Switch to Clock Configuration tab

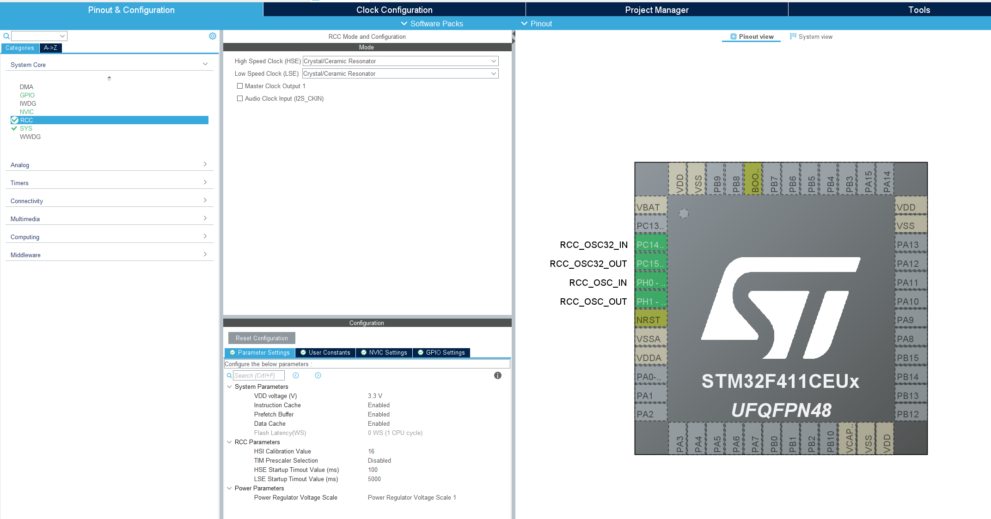coord(394,10)
